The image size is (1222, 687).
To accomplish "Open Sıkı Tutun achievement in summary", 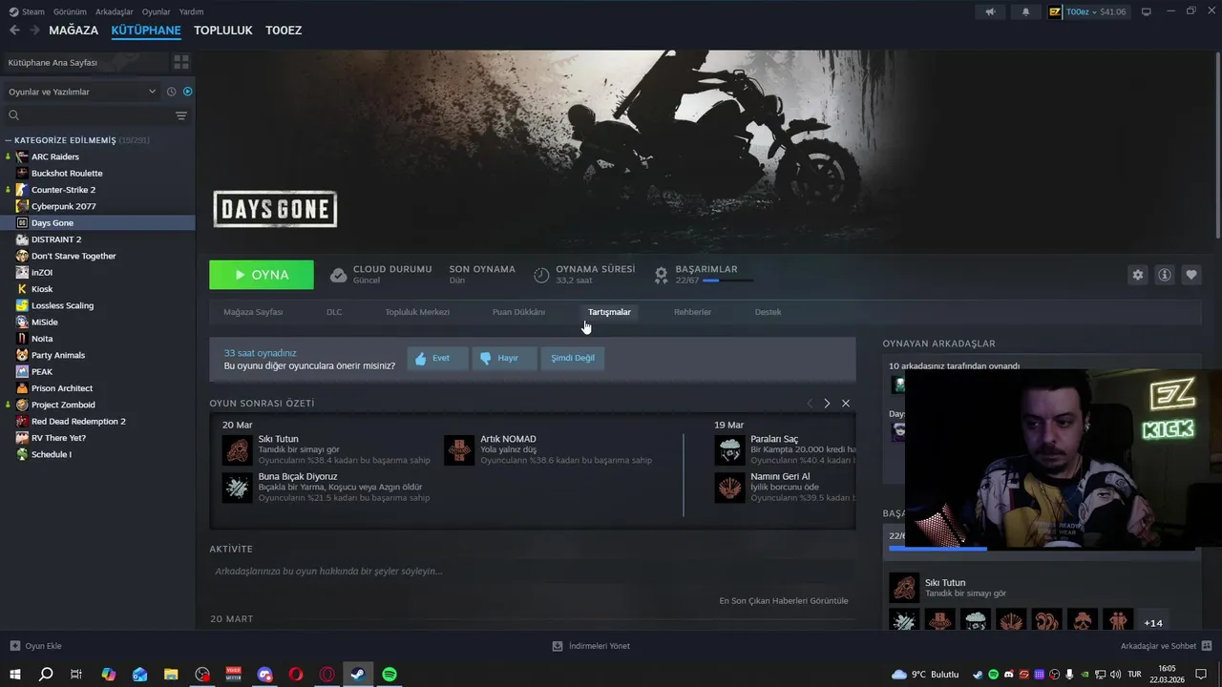I will click(x=326, y=449).
